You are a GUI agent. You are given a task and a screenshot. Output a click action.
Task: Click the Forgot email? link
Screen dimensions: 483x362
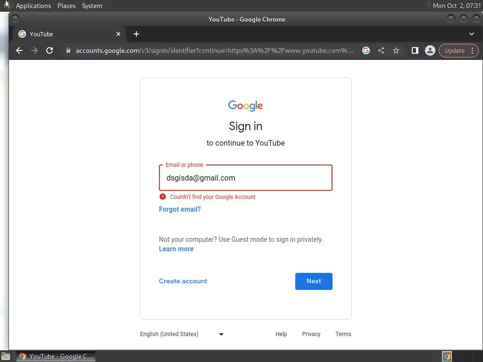click(180, 209)
